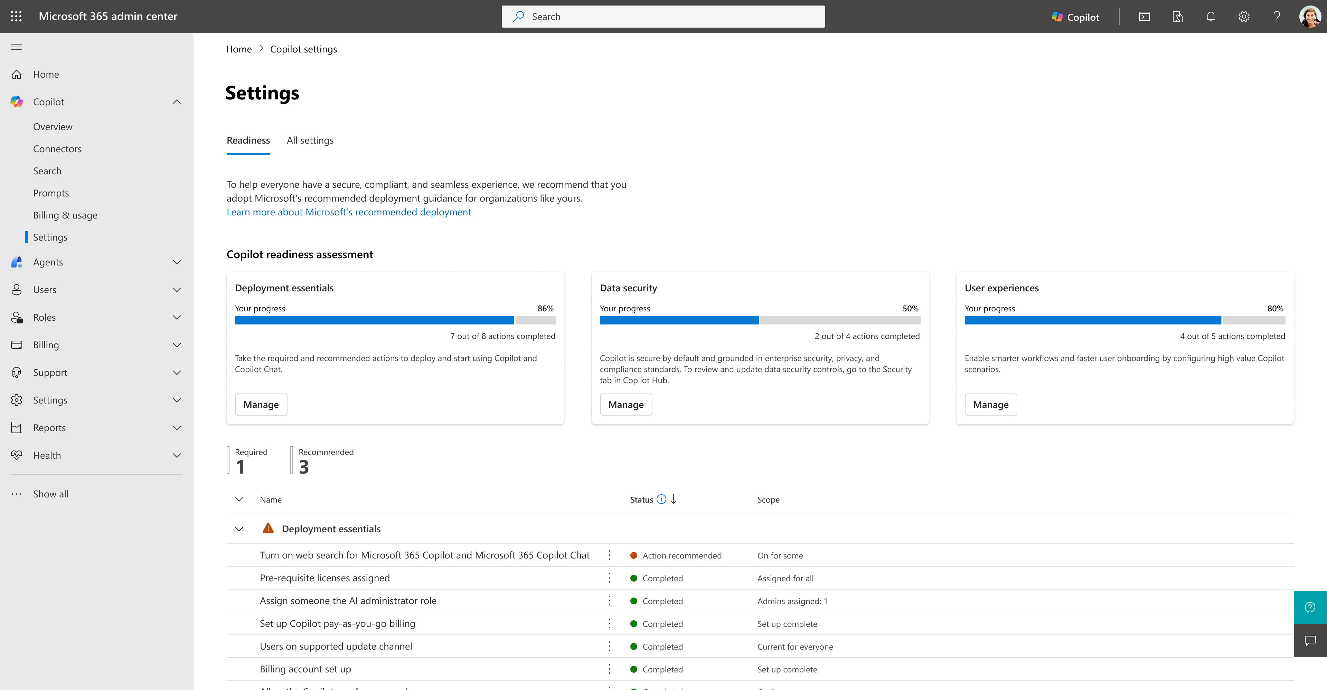The image size is (1327, 690).
Task: Expand the Roles sidebar section
Action: point(177,318)
